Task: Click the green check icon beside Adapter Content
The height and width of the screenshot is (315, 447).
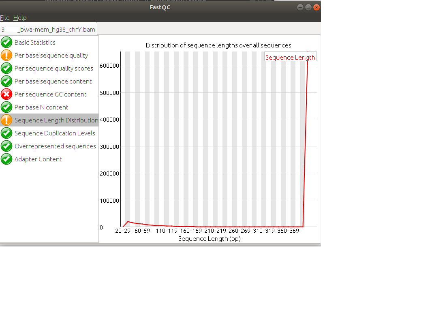Action: click(6, 159)
